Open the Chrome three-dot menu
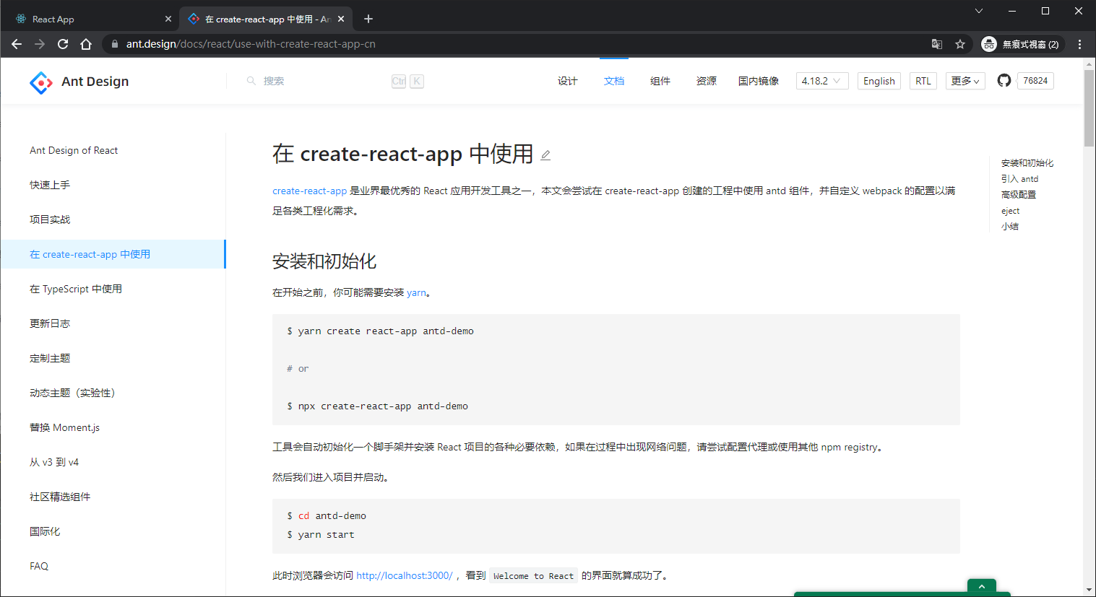This screenshot has width=1096, height=597. (1079, 44)
